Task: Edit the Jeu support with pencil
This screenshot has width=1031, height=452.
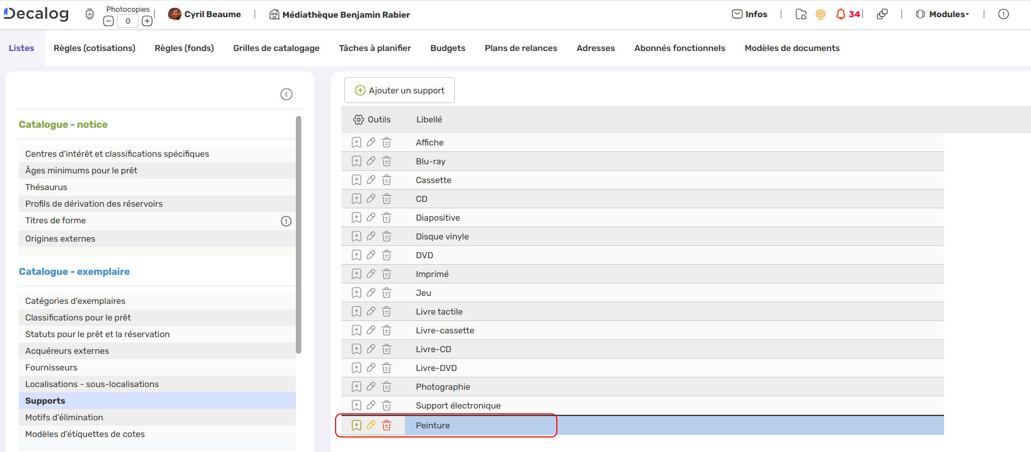Action: coord(371,293)
